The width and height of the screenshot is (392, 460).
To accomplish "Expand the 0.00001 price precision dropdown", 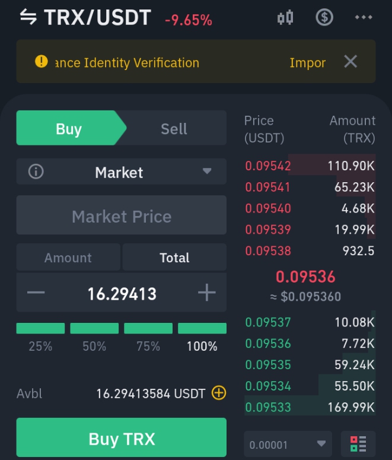I will [x=288, y=444].
